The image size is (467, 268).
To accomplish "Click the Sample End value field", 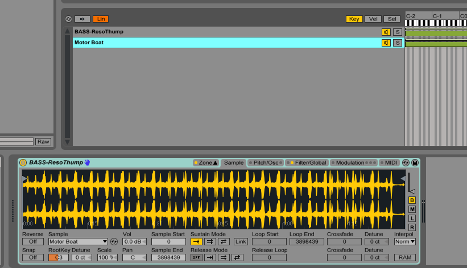I will (168, 257).
